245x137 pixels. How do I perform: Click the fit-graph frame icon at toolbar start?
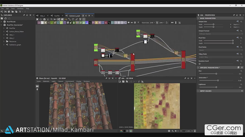(37, 19)
